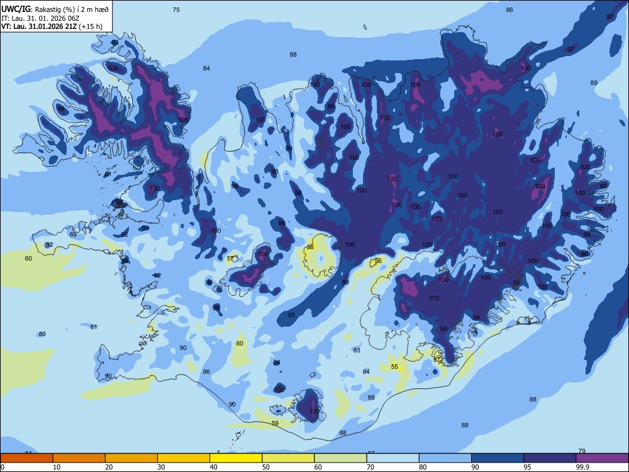The image size is (629, 472).
Task: Click the "79" value on the map
Action: [582, 451]
